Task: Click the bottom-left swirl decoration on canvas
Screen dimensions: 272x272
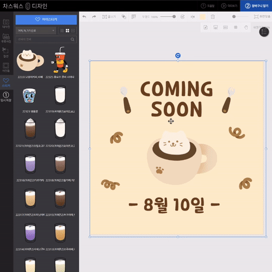Action: coord(110,184)
